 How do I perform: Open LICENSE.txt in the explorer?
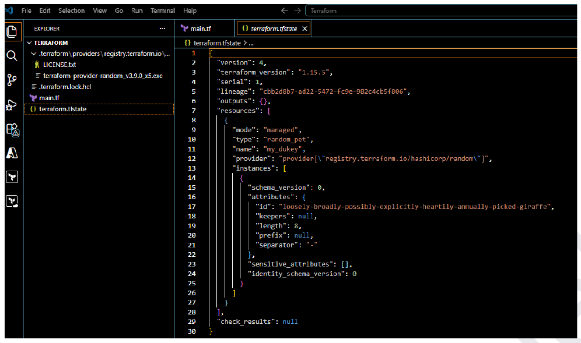tap(60, 65)
